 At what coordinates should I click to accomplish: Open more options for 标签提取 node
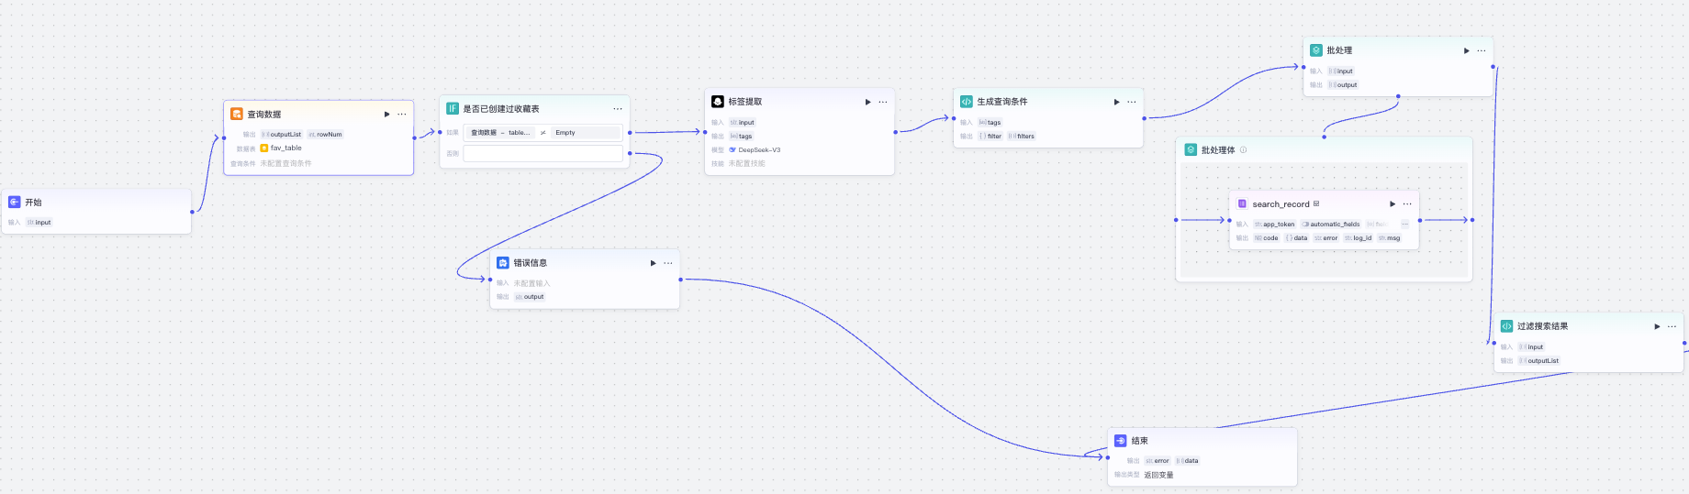pyautogui.click(x=883, y=102)
